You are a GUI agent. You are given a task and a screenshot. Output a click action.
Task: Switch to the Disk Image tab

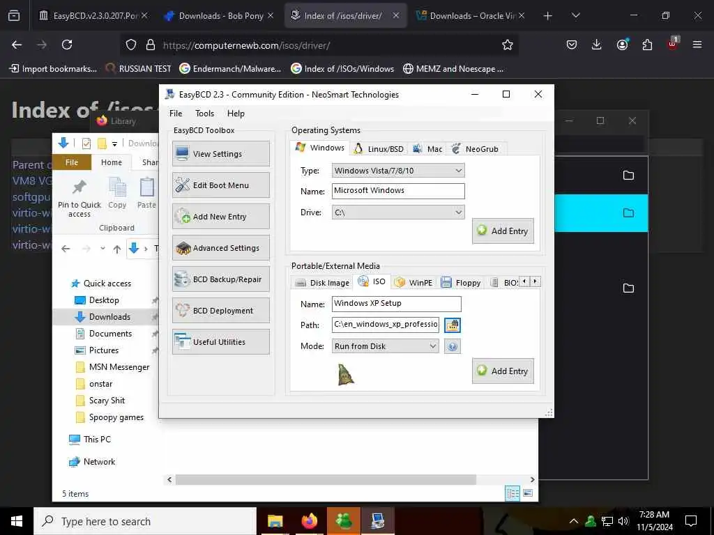pos(322,283)
